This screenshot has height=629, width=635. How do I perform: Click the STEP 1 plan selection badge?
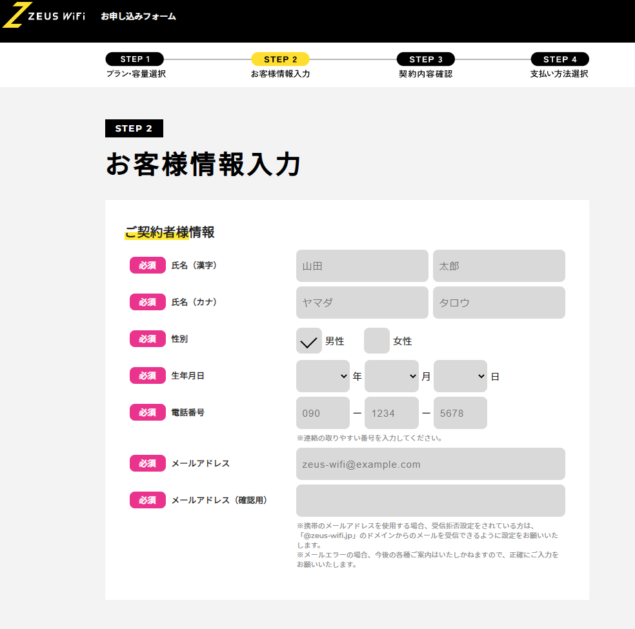tap(134, 59)
